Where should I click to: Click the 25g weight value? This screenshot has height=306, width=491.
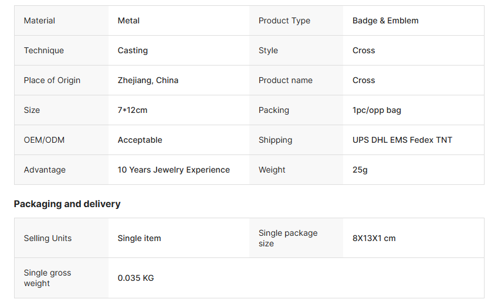[x=360, y=170]
